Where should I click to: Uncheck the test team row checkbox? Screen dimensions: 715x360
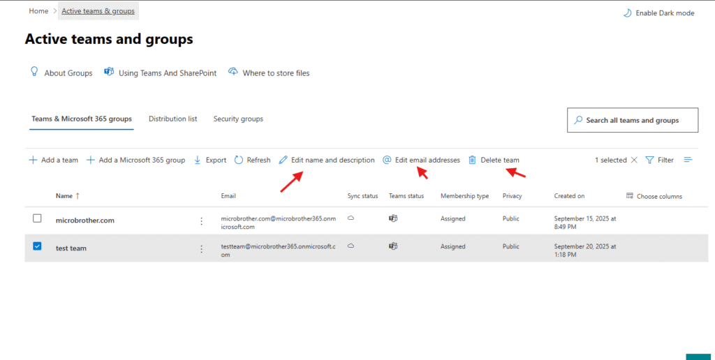[x=38, y=247]
